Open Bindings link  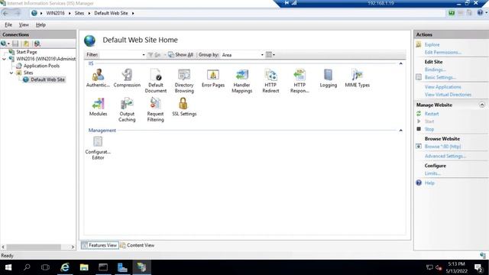point(435,70)
